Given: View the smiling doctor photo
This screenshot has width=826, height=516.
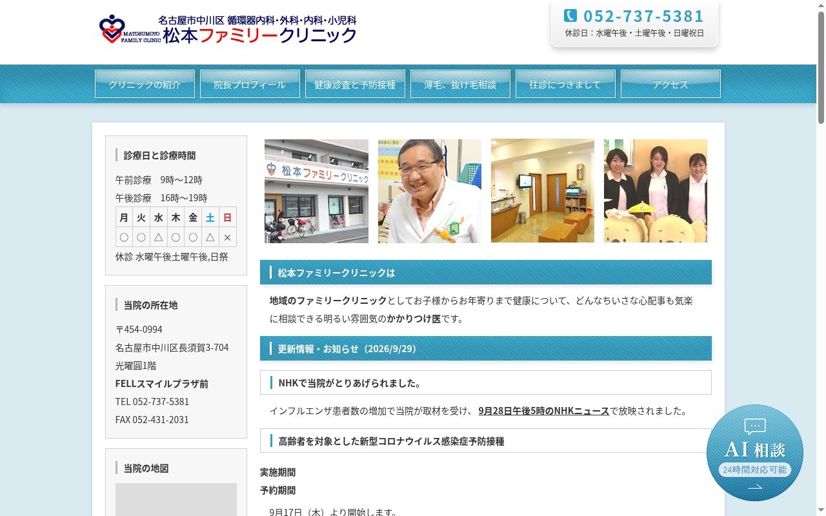Looking at the screenshot, I should coord(430,191).
